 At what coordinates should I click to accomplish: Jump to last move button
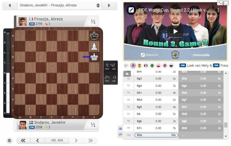point(90,141)
